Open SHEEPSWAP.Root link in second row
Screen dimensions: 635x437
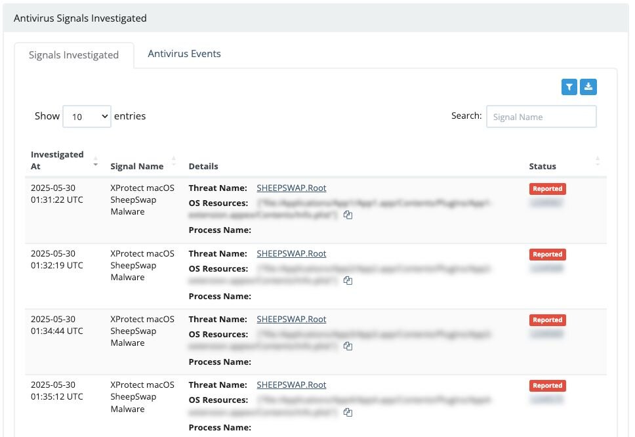(291, 254)
